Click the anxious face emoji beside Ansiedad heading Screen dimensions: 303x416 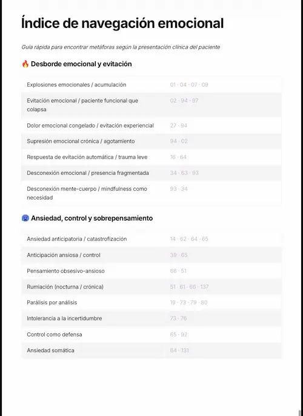point(25,218)
